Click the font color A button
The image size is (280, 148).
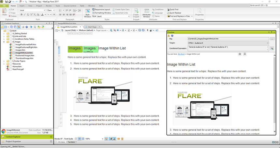[x=42, y=15]
